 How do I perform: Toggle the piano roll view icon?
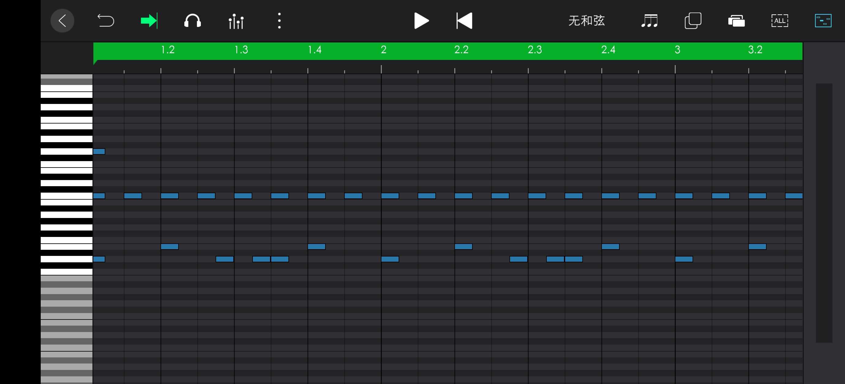[x=823, y=21]
